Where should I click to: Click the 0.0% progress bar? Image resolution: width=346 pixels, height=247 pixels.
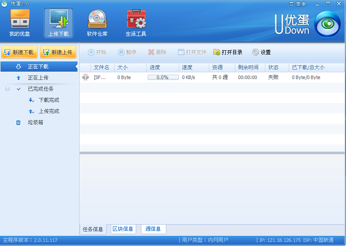pos(163,77)
